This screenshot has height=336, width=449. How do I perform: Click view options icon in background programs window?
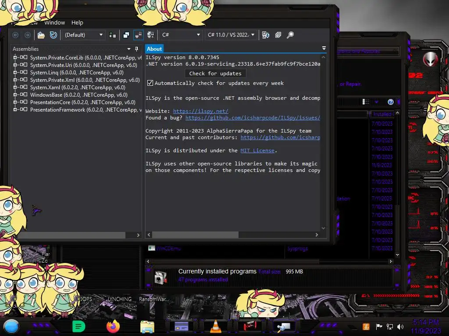coord(366,101)
